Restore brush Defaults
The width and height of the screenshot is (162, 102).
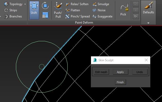pos(148,8)
